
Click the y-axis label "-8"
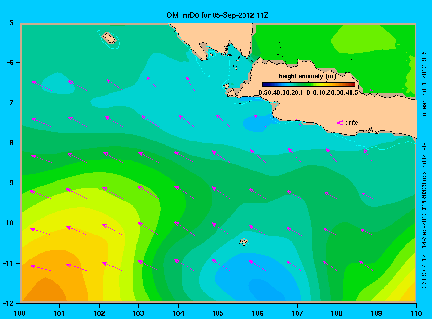click(10, 143)
